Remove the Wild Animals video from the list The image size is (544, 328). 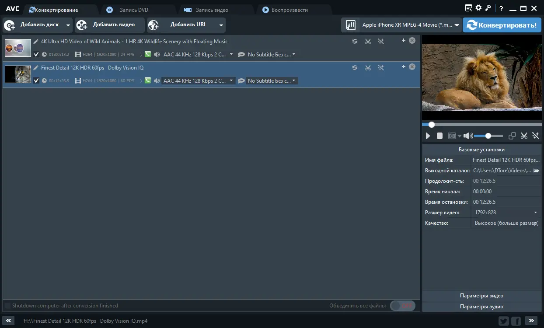coord(412,41)
